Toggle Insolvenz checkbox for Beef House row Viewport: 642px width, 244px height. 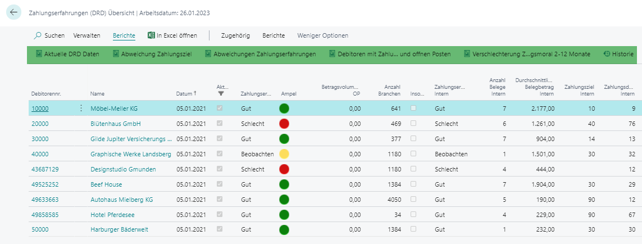[x=413, y=184]
